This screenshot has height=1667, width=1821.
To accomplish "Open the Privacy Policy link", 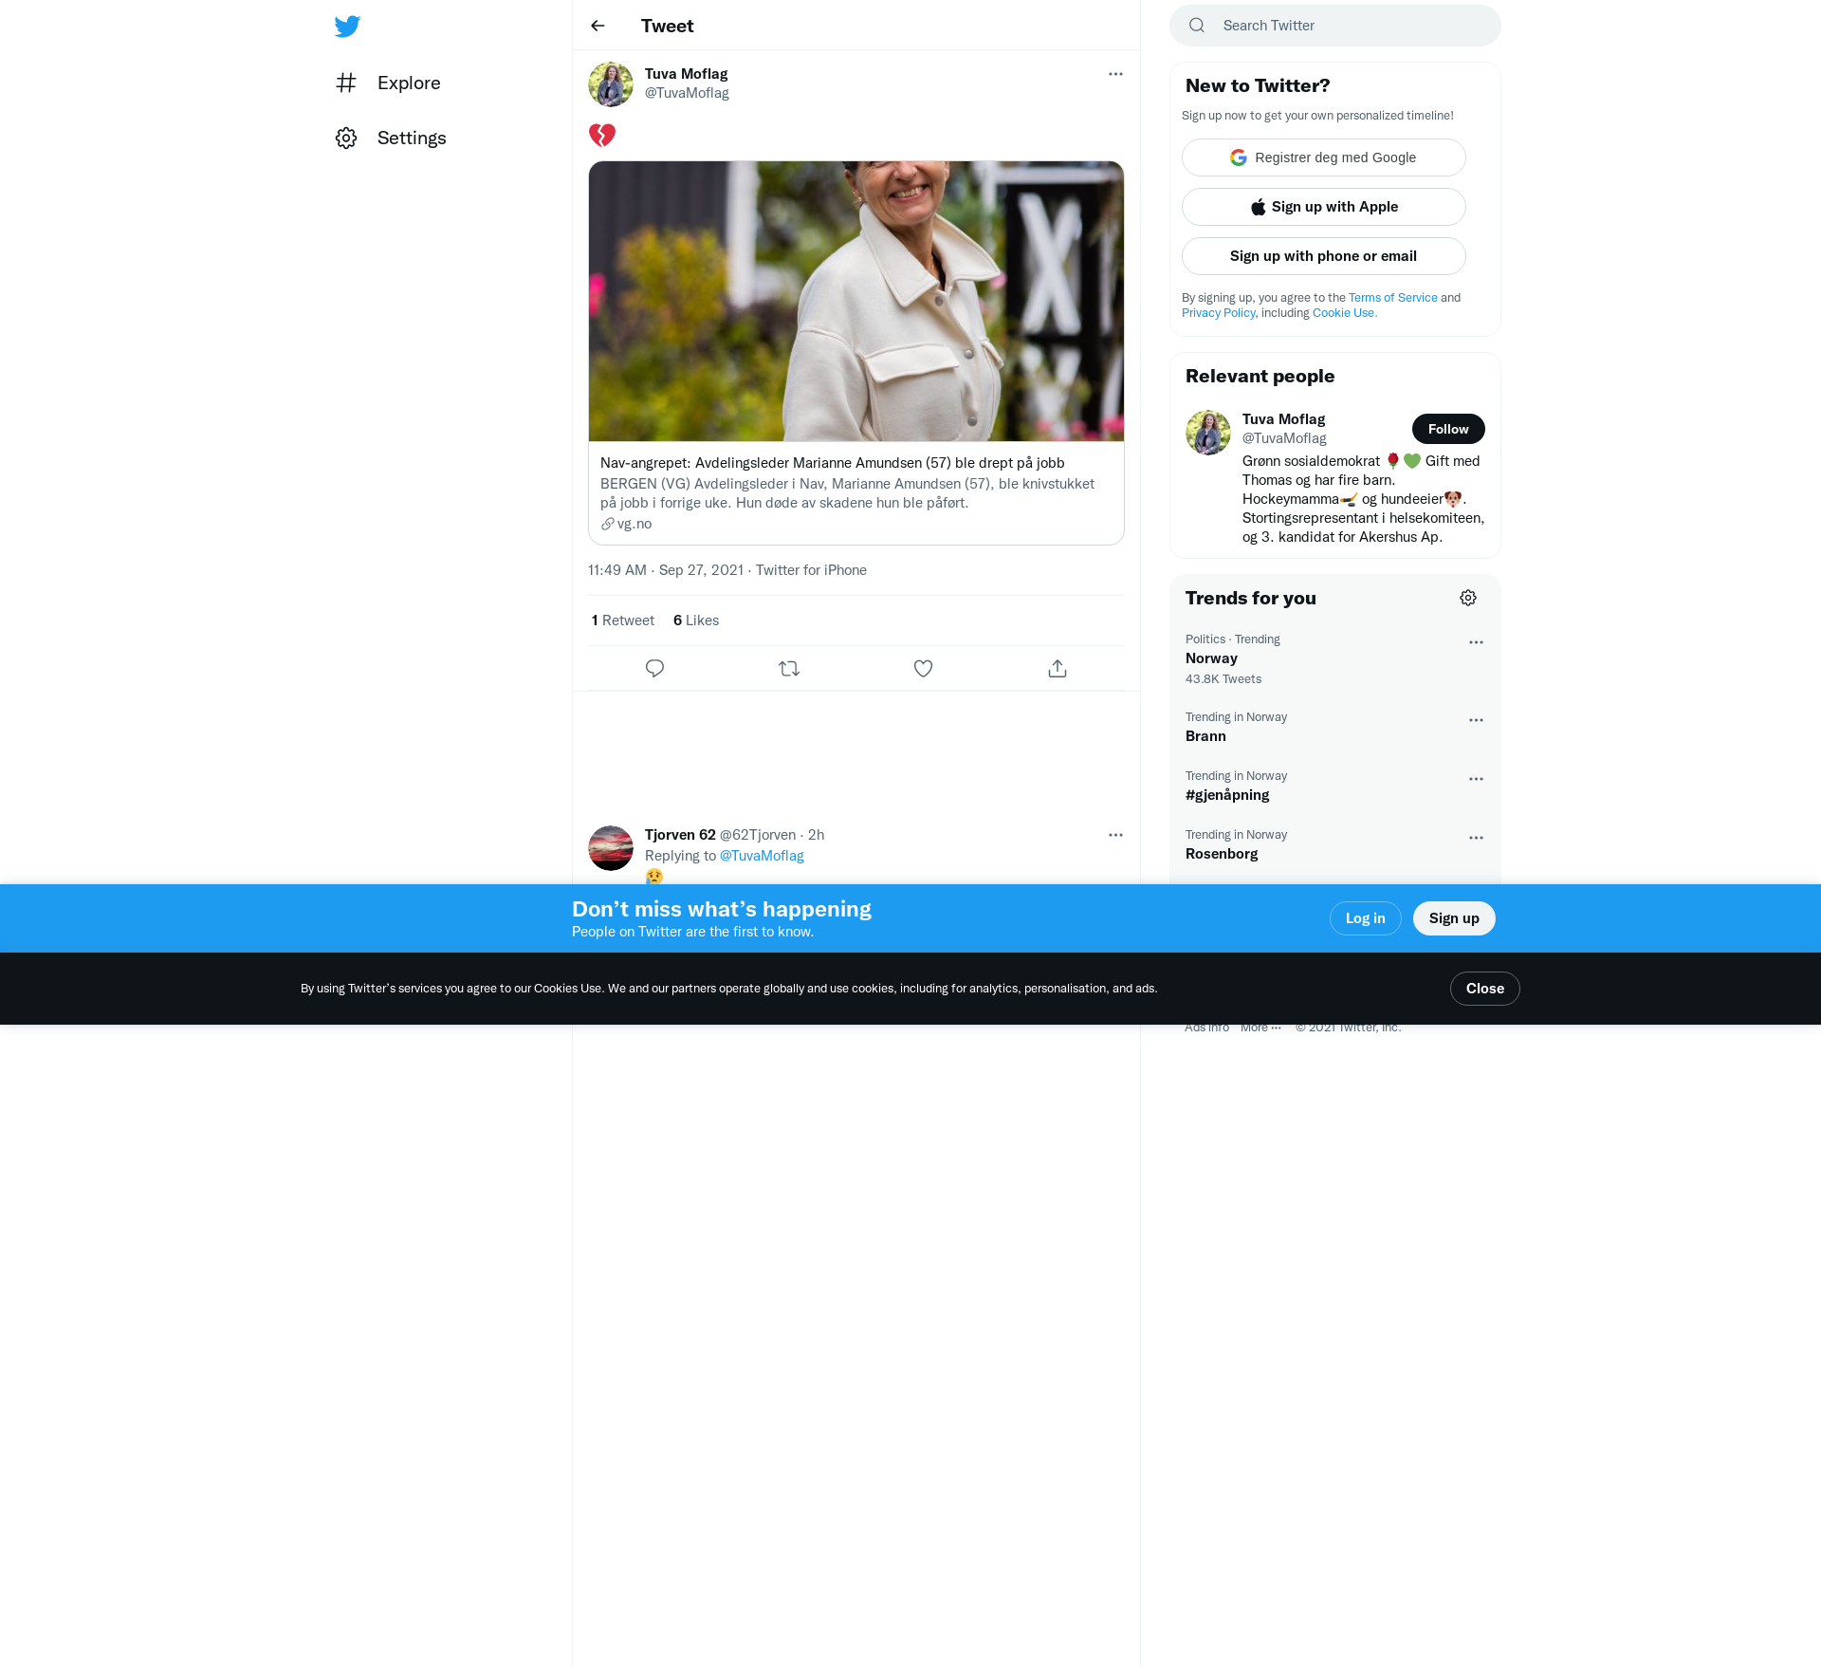I will pos(1219,313).
